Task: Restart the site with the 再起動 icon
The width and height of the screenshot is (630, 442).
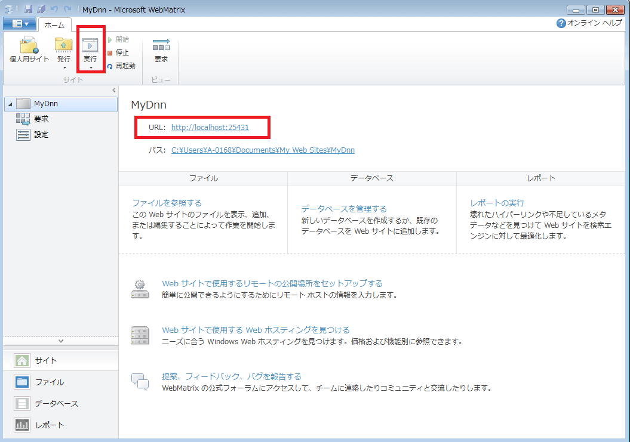Action: click(110, 66)
